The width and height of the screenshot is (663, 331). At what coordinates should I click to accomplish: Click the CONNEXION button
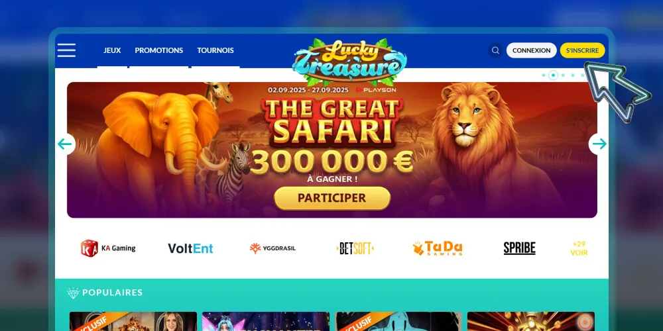[x=532, y=50]
